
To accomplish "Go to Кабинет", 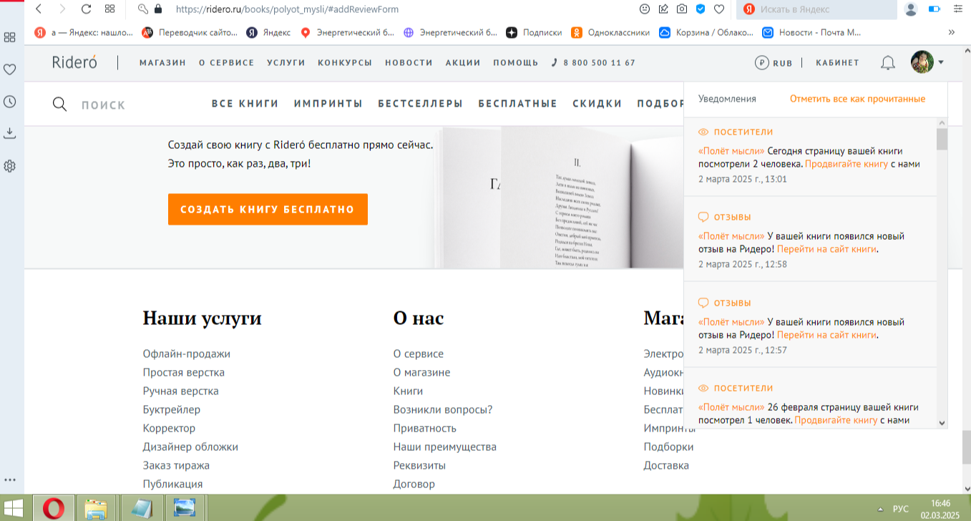I will pyautogui.click(x=837, y=63).
